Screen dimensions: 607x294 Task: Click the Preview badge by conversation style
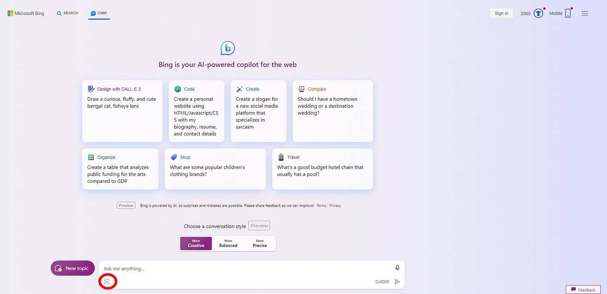259,226
